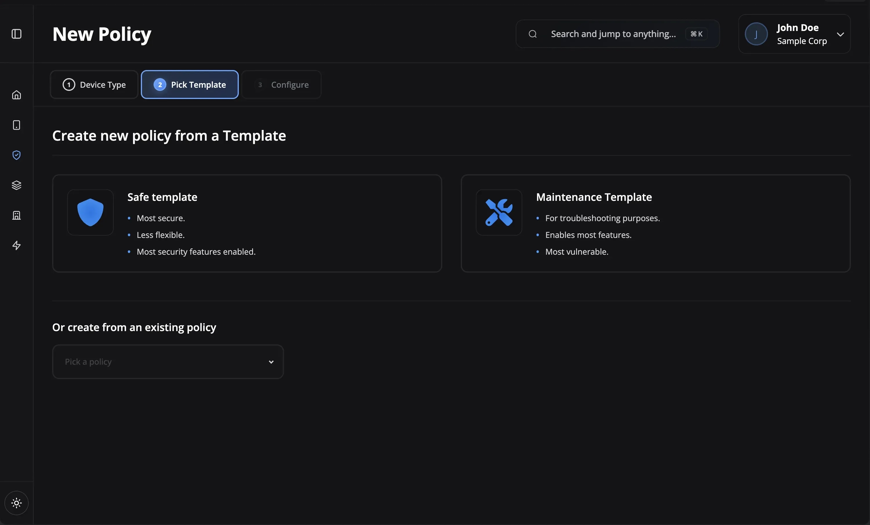The image size is (870, 525).
Task: Open the building organization sidebar icon
Action: [17, 215]
